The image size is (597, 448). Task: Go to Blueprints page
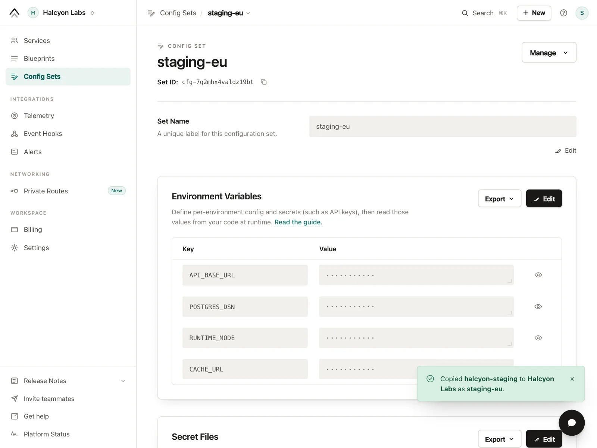coord(68,59)
